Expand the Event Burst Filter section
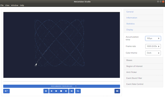 pyautogui.click(x=143, y=78)
